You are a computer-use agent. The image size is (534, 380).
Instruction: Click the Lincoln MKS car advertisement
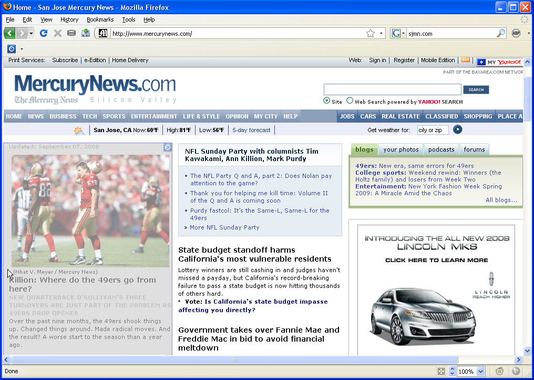436,289
